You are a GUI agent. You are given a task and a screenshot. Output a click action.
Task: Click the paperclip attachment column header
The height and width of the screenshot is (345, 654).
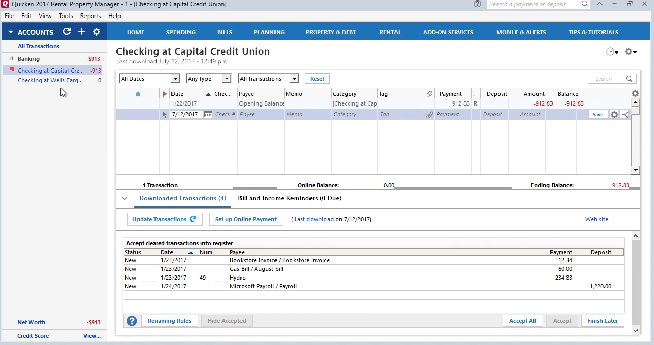pyautogui.click(x=429, y=94)
